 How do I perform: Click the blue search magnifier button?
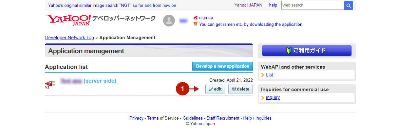point(348,6)
